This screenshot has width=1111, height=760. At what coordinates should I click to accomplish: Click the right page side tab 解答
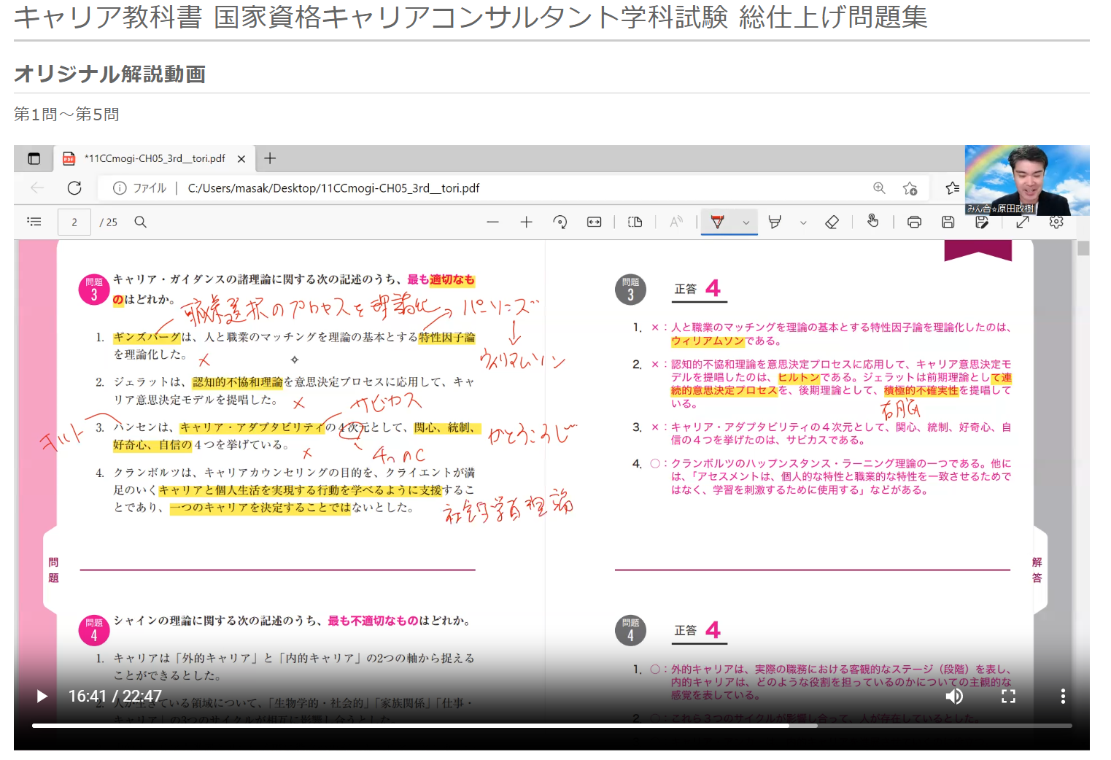(x=1037, y=570)
